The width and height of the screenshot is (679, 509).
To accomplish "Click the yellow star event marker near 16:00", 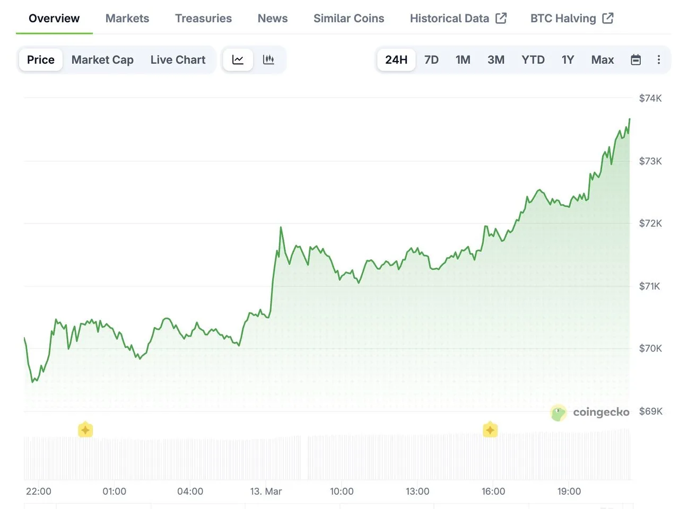I will click(x=490, y=429).
